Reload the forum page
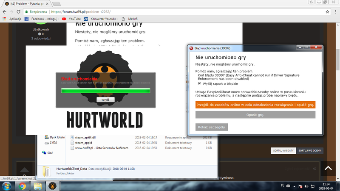The image size is (340, 191). (18, 12)
